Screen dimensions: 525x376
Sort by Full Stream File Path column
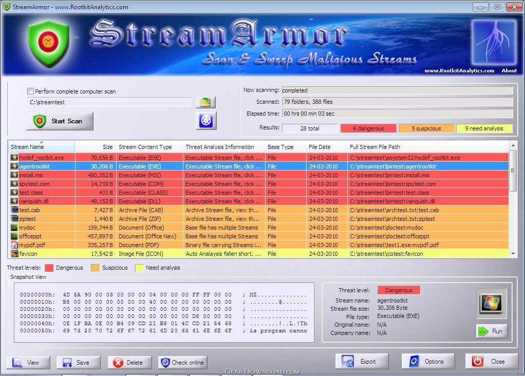pyautogui.click(x=428, y=146)
